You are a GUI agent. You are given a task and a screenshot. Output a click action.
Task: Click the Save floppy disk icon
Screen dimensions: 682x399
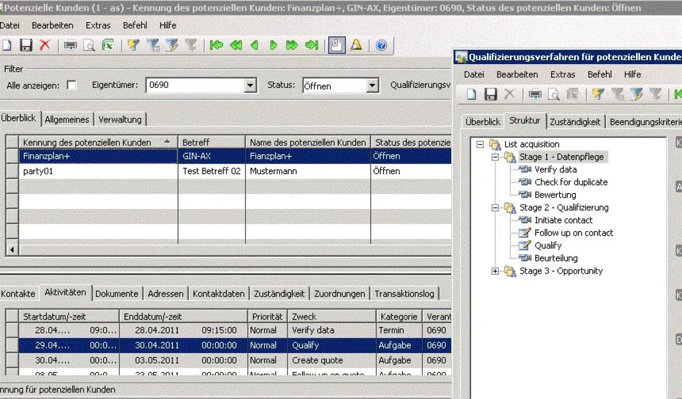tap(26, 45)
